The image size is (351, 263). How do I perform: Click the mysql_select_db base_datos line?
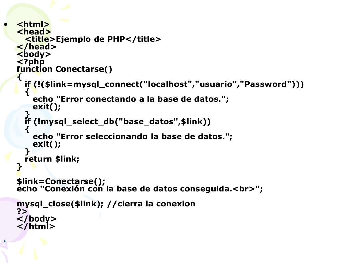(x=118, y=122)
